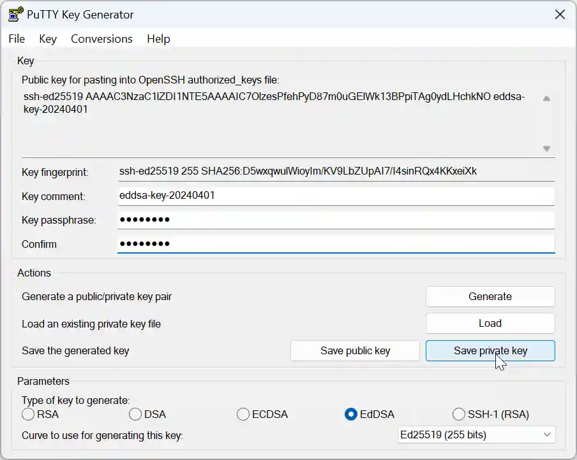This screenshot has height=460, width=577.
Task: Open the Key menu
Action: pos(47,39)
